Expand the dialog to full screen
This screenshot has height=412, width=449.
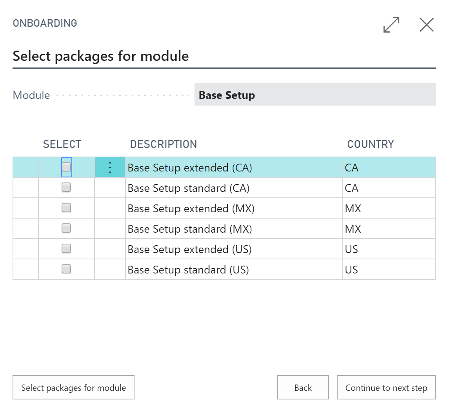[x=391, y=25]
